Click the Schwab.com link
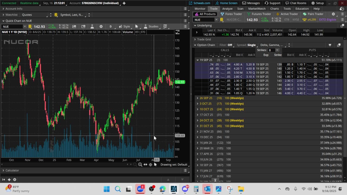Screen dimensions: 347x195 200,3
